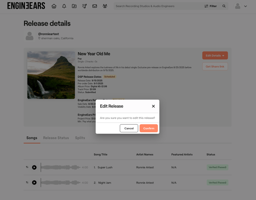The height and width of the screenshot is (200, 256).
Task: Reorder the Super Lush track with arrows icon
Action: pos(27,167)
